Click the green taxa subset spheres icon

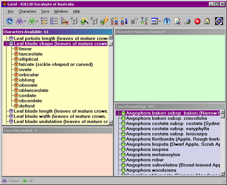[32, 21]
